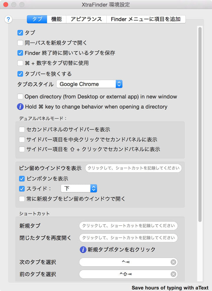Image resolution: width=212 pixels, height=291 pixels.
Task: Disable Finder 終了時に開いているタブを保存
Action: pyautogui.click(x=20, y=53)
